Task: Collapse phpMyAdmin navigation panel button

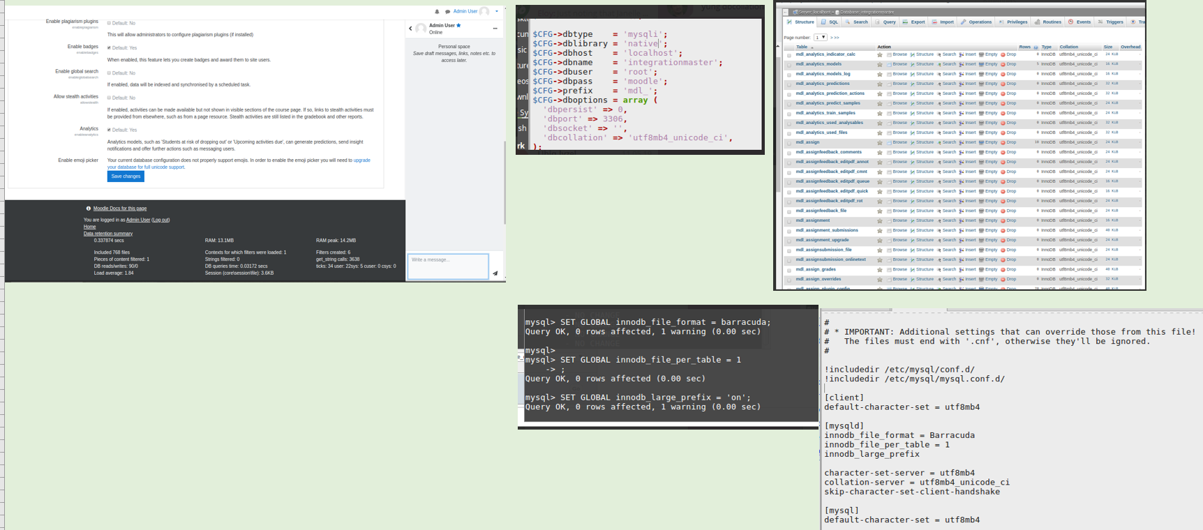Action: coord(785,12)
